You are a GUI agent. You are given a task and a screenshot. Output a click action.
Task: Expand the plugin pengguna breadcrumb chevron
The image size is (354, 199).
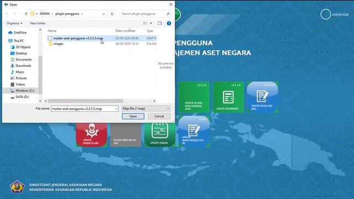pyautogui.click(x=82, y=14)
